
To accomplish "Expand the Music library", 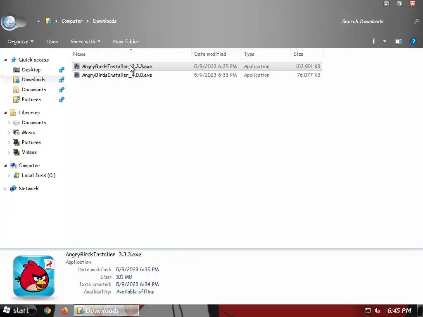I will tap(9, 132).
